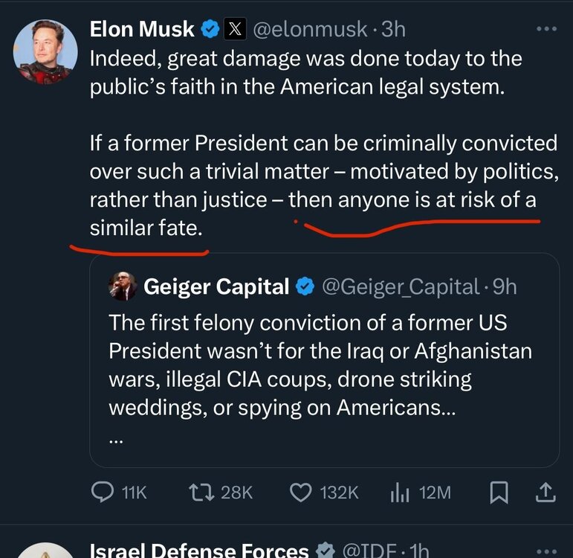Open the three-dots more options menu

[546, 29]
